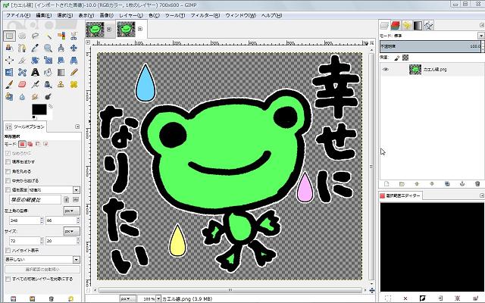Select the Dodge/Burn tool
Screen dimensions: 485x303
[x=48, y=97]
